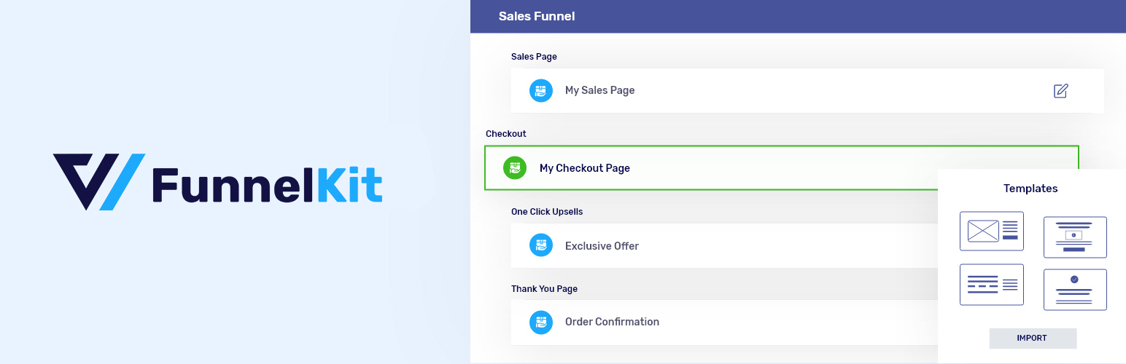Choose the two-column text lines template
This screenshot has height=364, width=1126.
(x=991, y=284)
